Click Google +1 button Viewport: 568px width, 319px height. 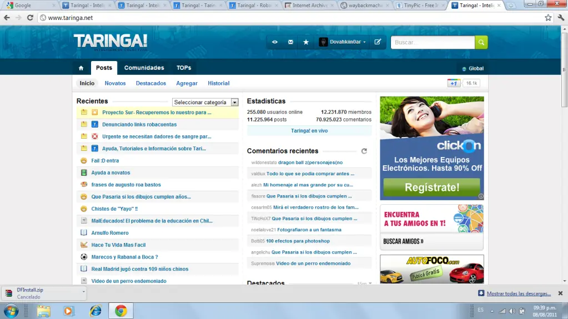tap(454, 83)
